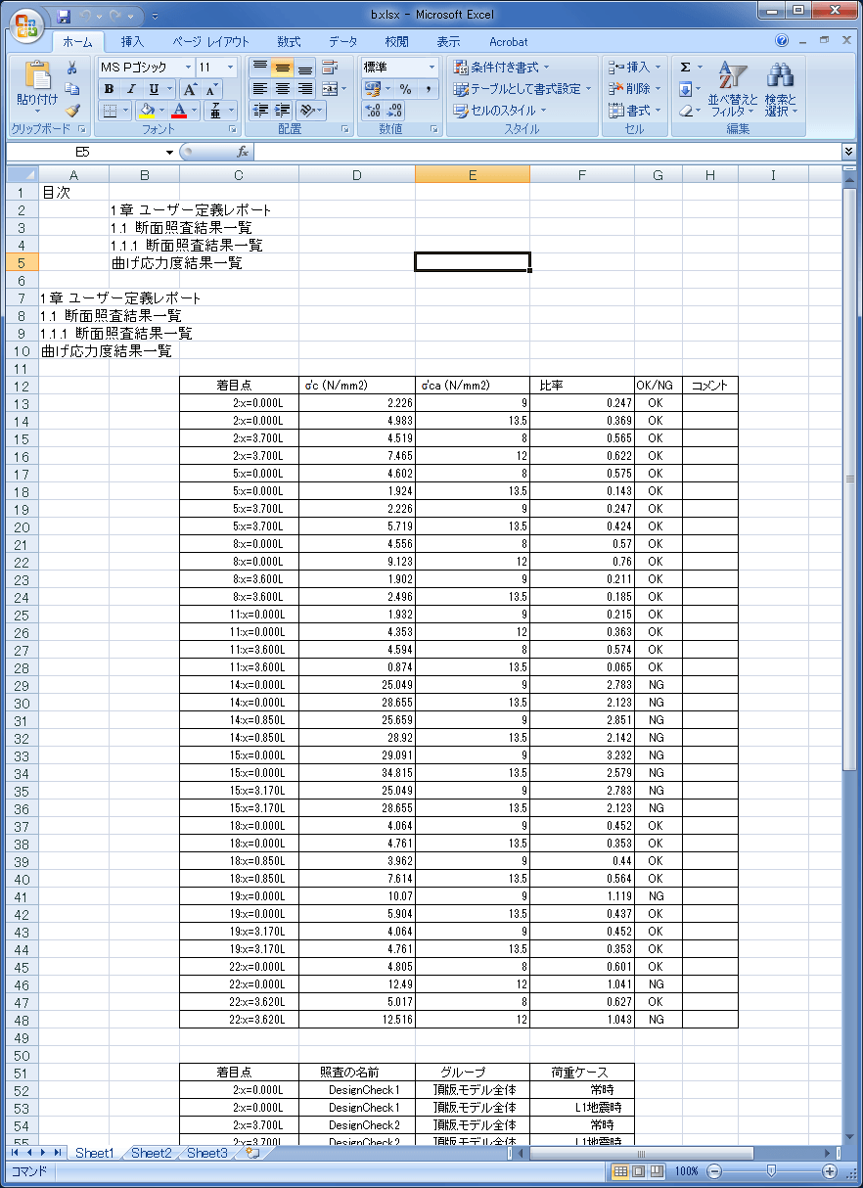Screen dimensions: 863x1188
Task: Click the 削除 button in cells group
Action: (x=635, y=89)
